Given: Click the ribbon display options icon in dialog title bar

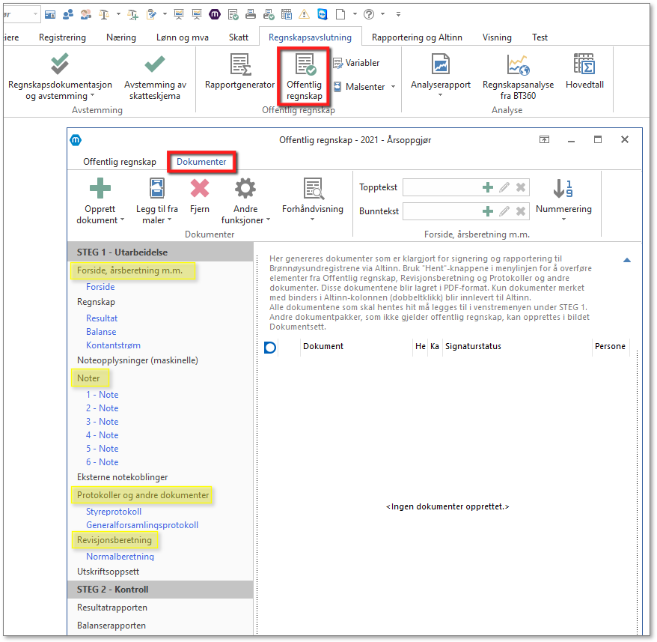Looking at the screenshot, I should click(544, 140).
